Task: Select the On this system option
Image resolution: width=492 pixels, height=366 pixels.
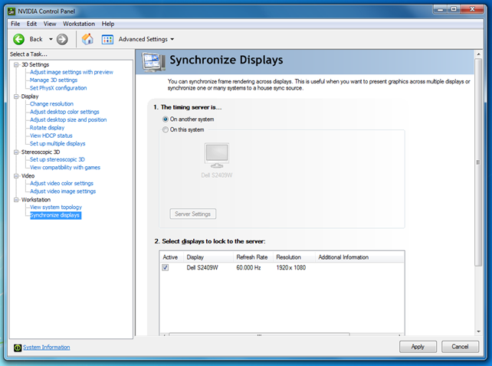Action: point(166,129)
